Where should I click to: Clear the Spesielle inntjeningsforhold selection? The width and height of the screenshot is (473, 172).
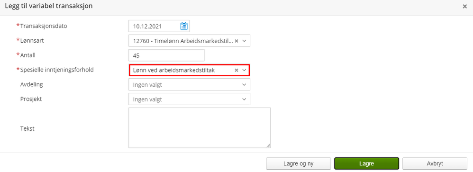click(236, 70)
